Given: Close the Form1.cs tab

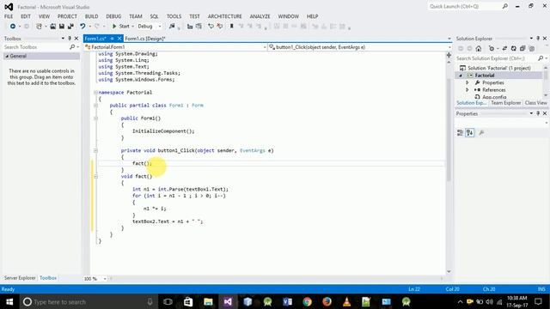Looking at the screenshot, I should coord(119,39).
